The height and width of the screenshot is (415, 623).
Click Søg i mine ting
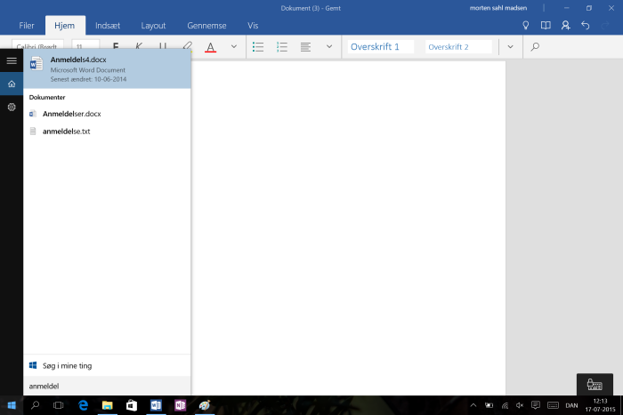(x=107, y=365)
